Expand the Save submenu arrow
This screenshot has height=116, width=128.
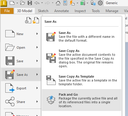click(37, 61)
